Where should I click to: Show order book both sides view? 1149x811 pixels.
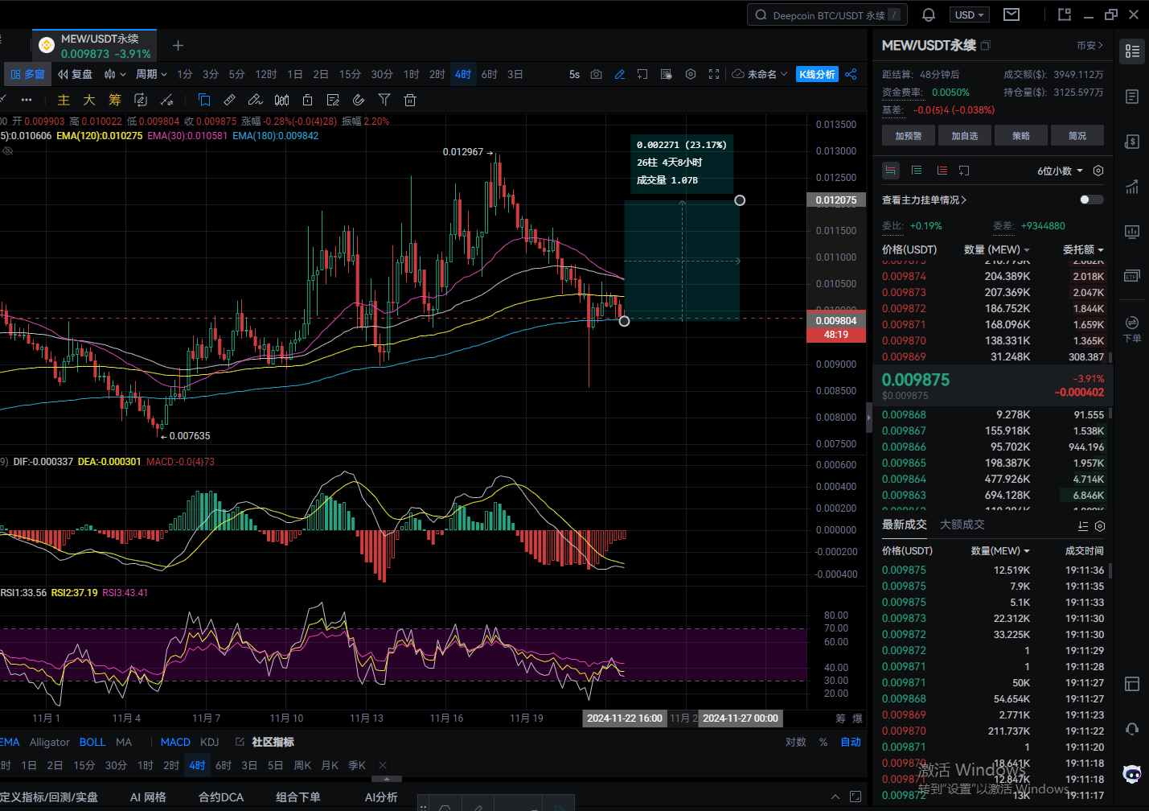pyautogui.click(x=891, y=171)
